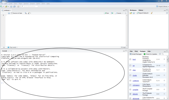Viewport: 169px width, 100px height.
Task: Close the Untitled1 tab
Action: [11, 10]
